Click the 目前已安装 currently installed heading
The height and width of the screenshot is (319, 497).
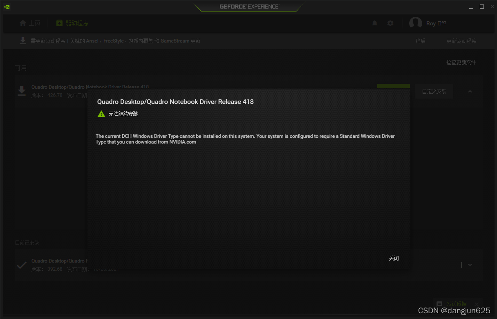tap(27, 243)
